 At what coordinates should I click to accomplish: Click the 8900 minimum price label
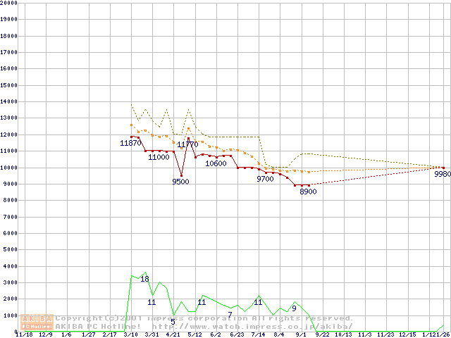(x=308, y=192)
